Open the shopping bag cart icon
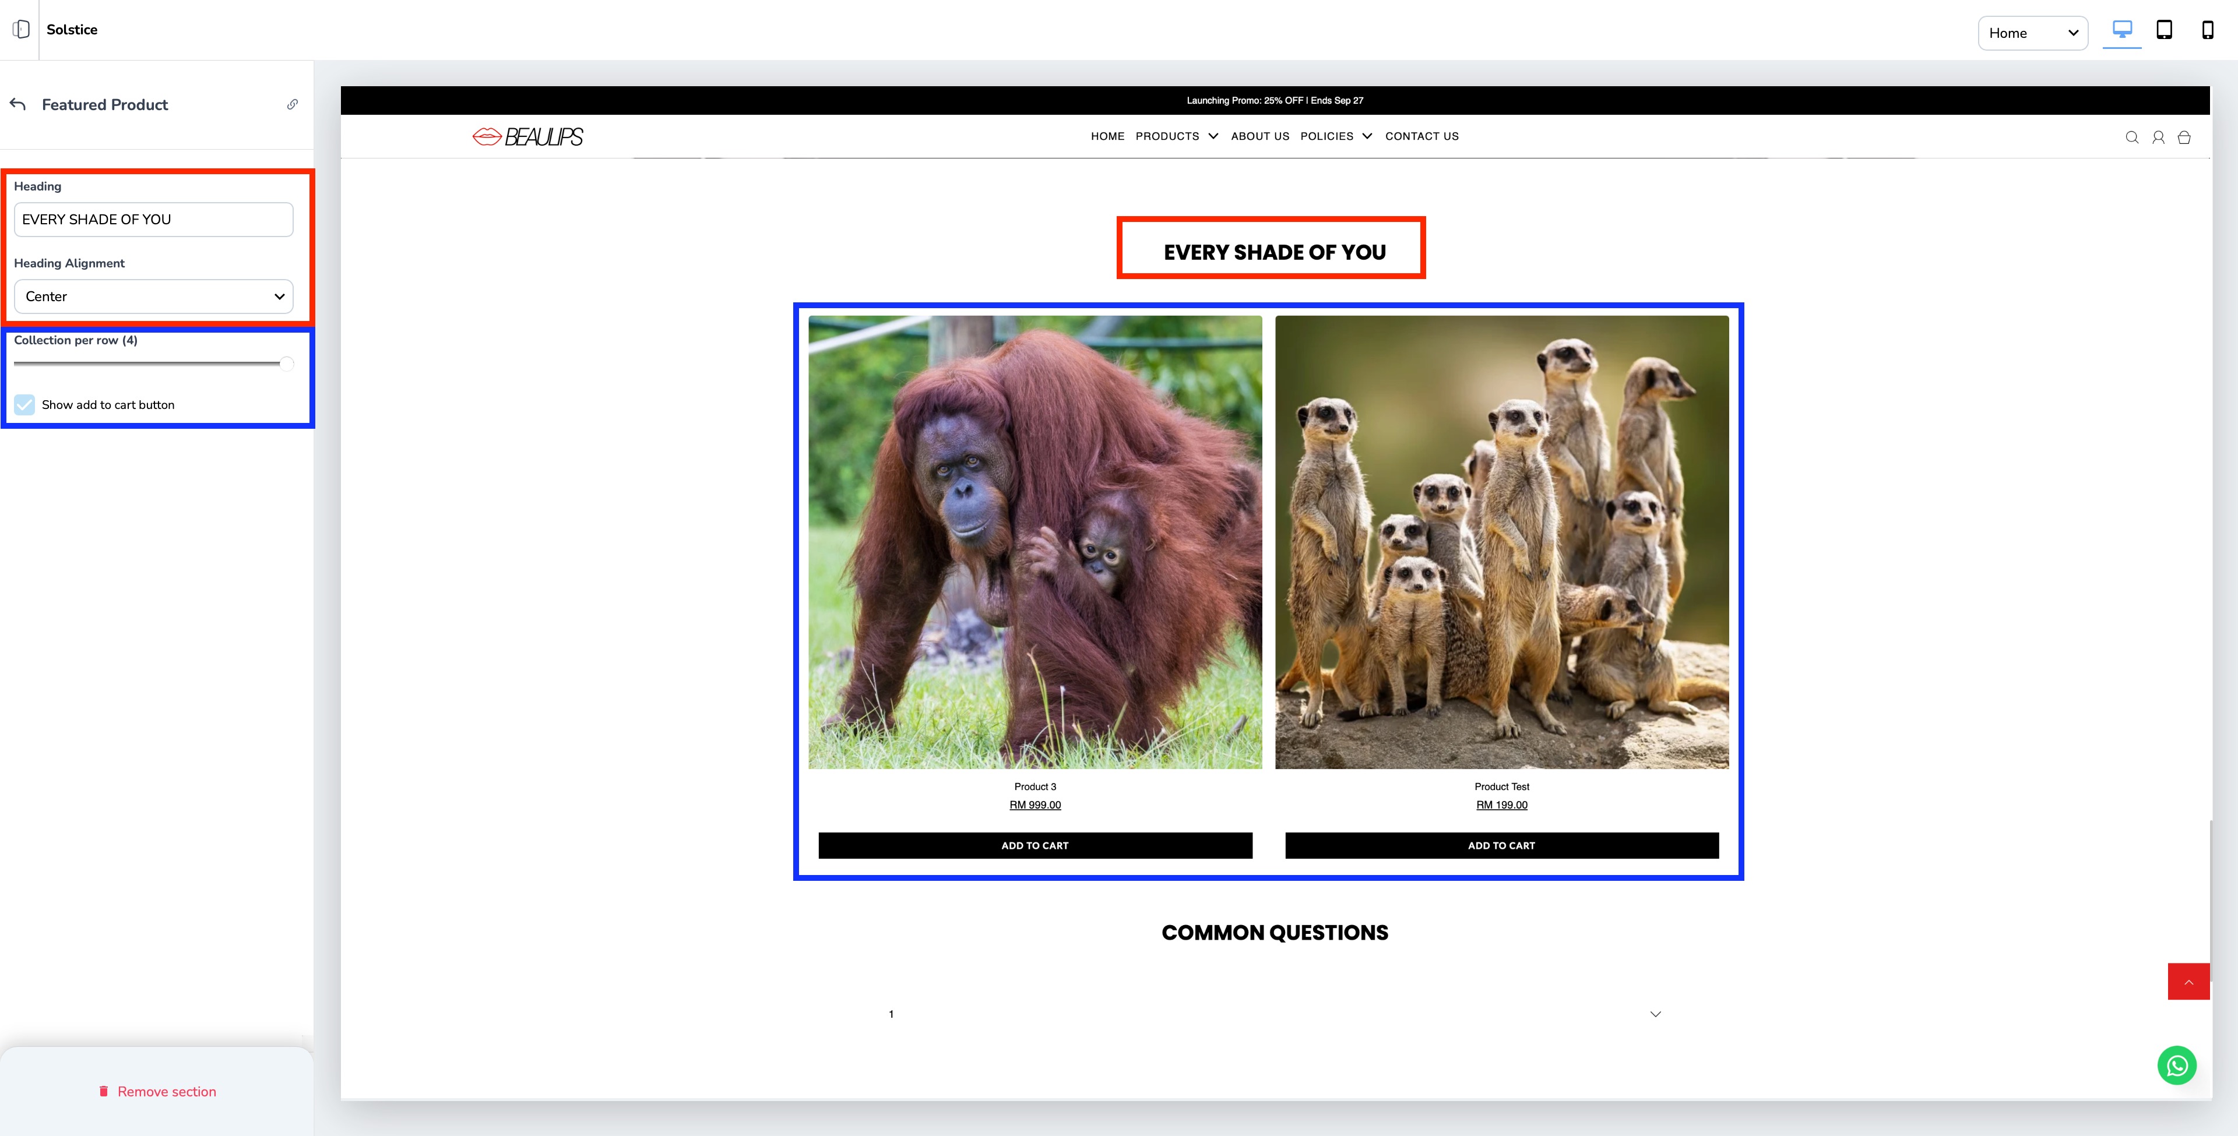 [2183, 137]
